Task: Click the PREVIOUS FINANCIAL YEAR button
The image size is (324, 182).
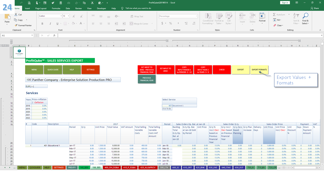Action: 147,79
